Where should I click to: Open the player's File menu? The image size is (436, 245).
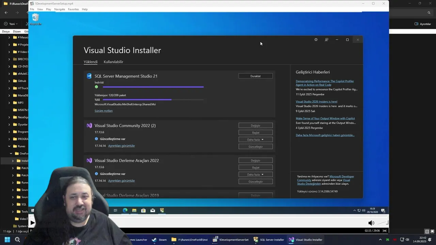click(x=32, y=9)
